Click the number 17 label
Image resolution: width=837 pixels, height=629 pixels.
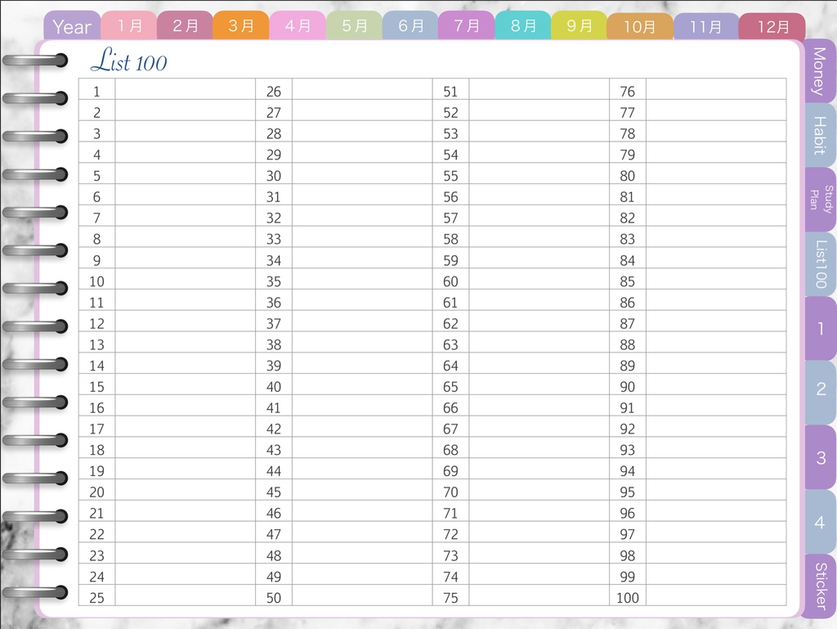[96, 429]
